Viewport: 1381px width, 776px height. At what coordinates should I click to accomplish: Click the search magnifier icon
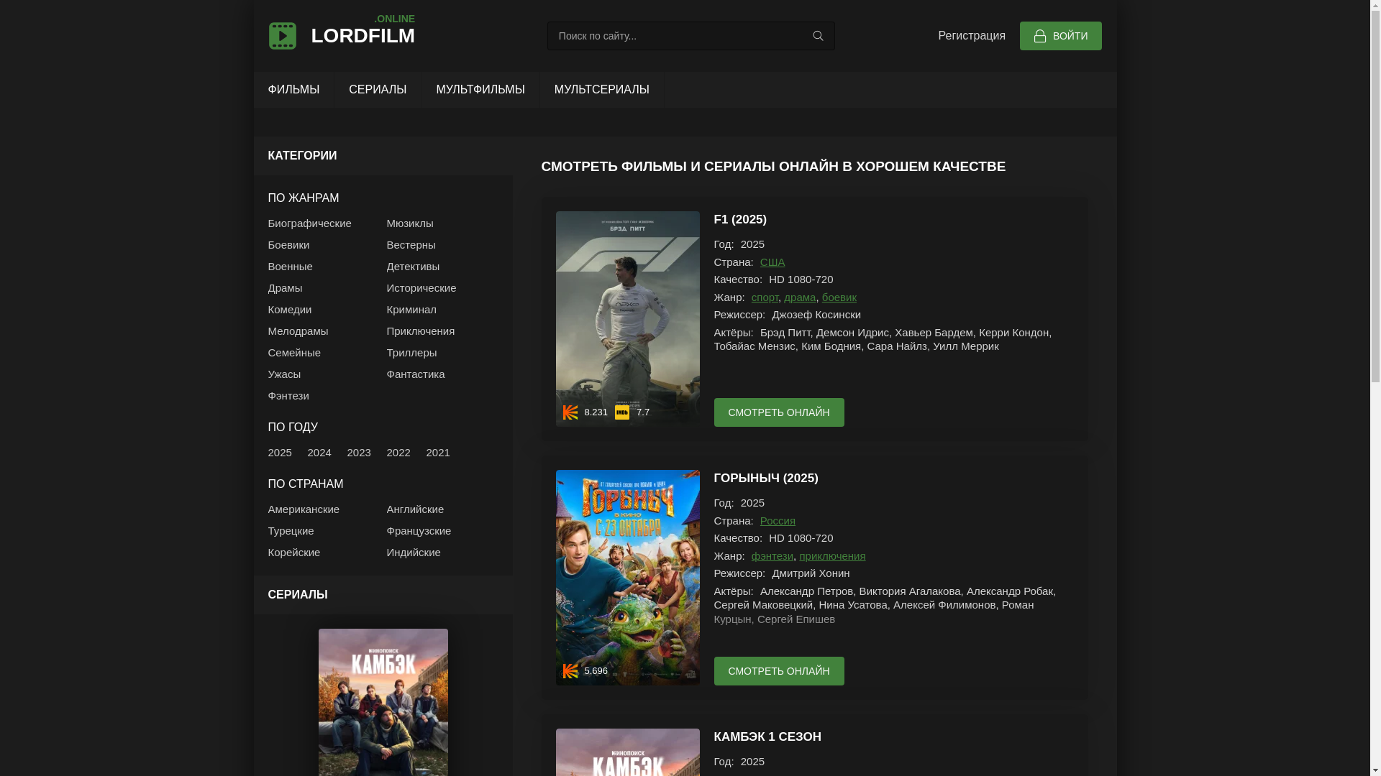(818, 36)
